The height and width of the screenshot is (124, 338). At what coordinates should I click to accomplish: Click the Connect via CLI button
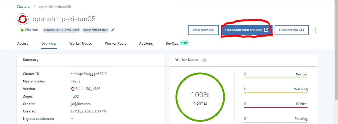click(x=292, y=30)
